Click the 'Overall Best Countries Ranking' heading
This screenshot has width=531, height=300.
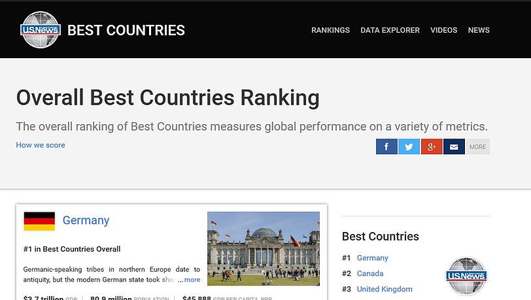click(x=167, y=98)
